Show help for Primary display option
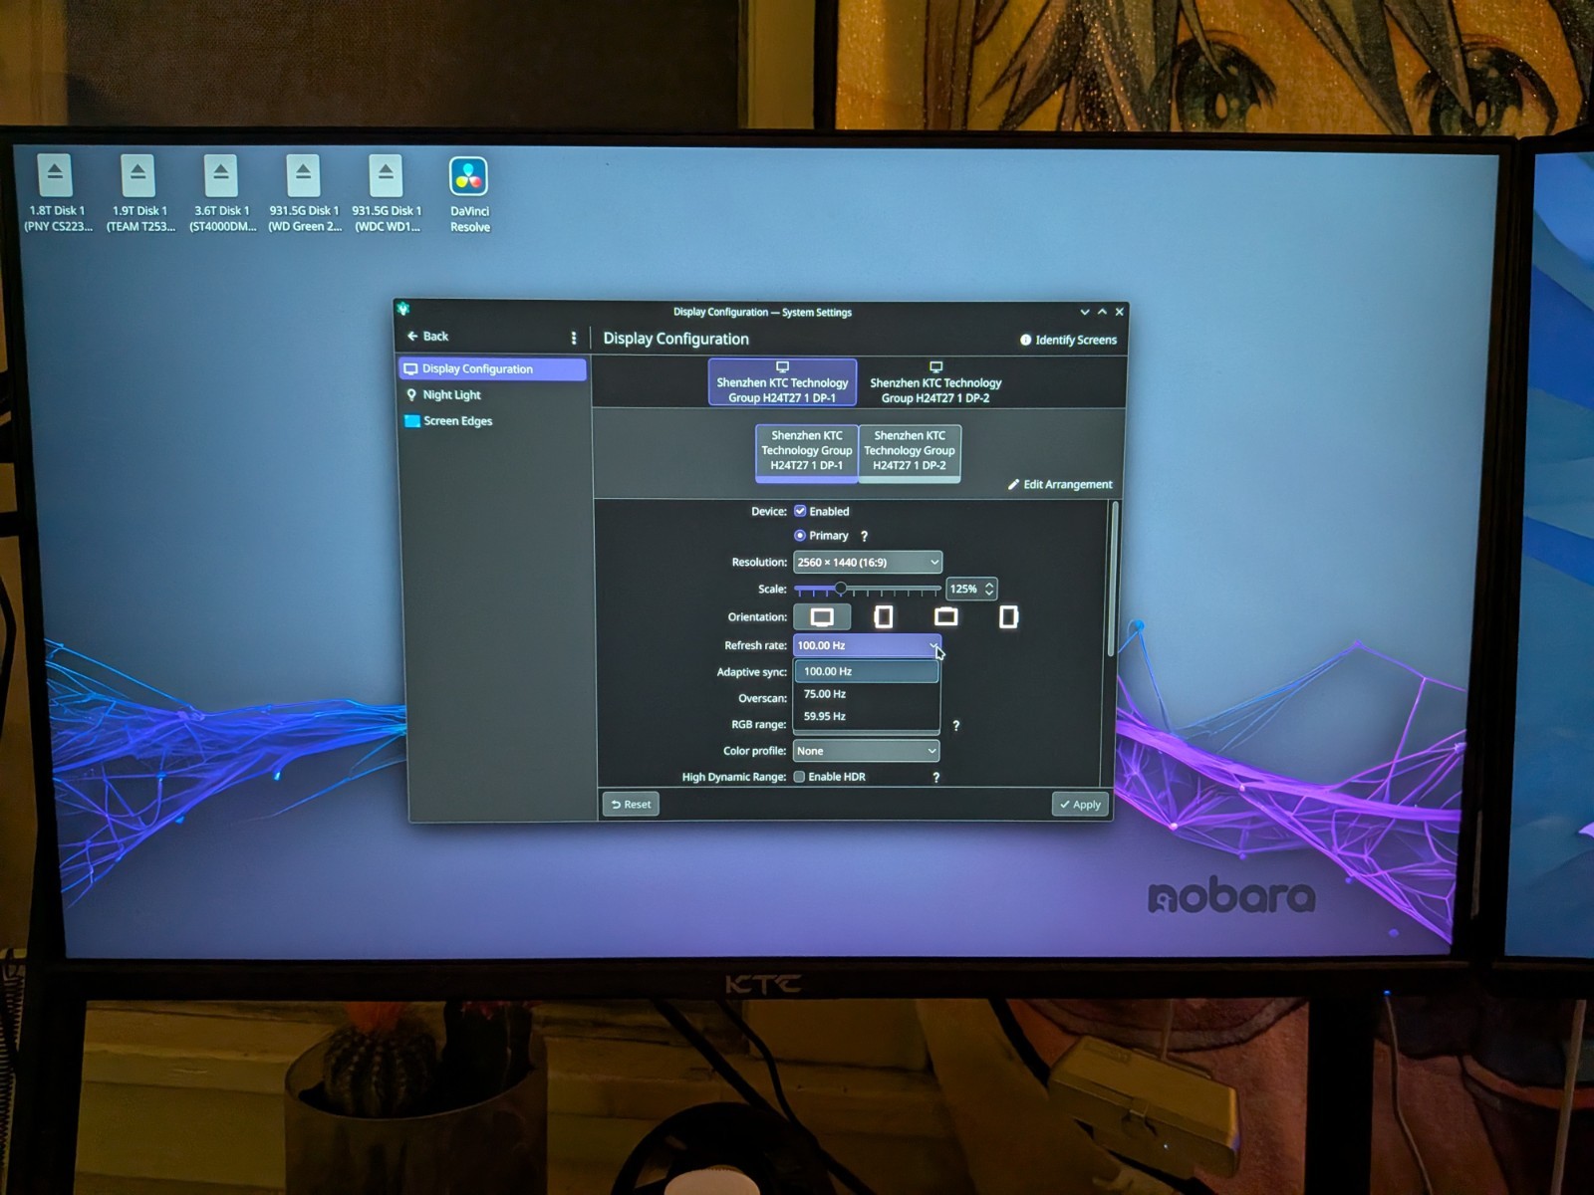1594x1195 pixels. point(864,536)
